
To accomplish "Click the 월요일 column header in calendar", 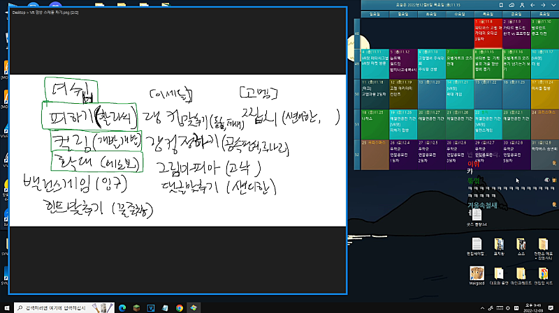I will pyautogui.click(x=403, y=14).
